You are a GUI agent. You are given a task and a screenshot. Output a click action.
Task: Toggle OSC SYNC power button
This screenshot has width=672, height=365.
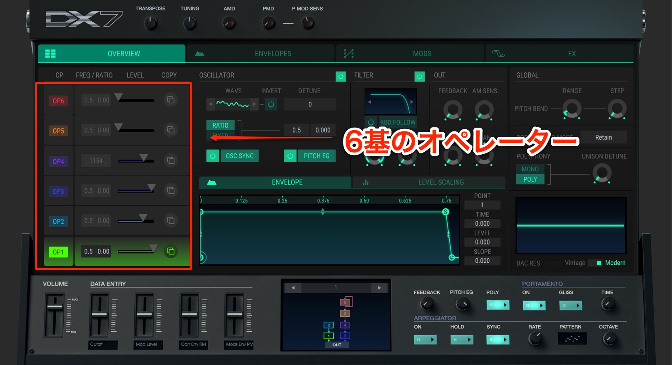click(213, 156)
